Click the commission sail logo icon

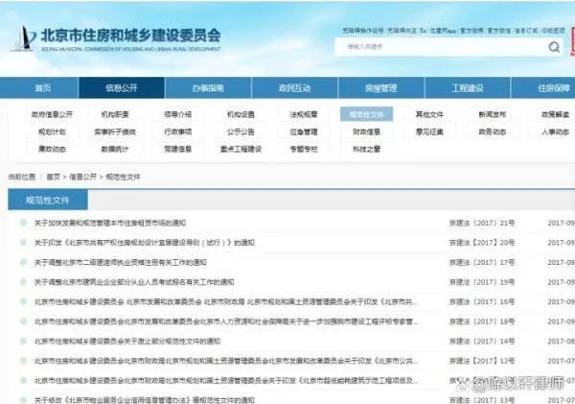click(x=23, y=38)
